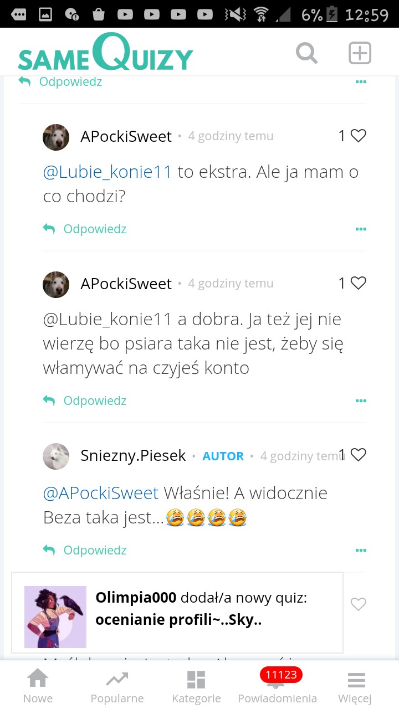Expand options dots for 'to ekstra' comment

tap(361, 229)
